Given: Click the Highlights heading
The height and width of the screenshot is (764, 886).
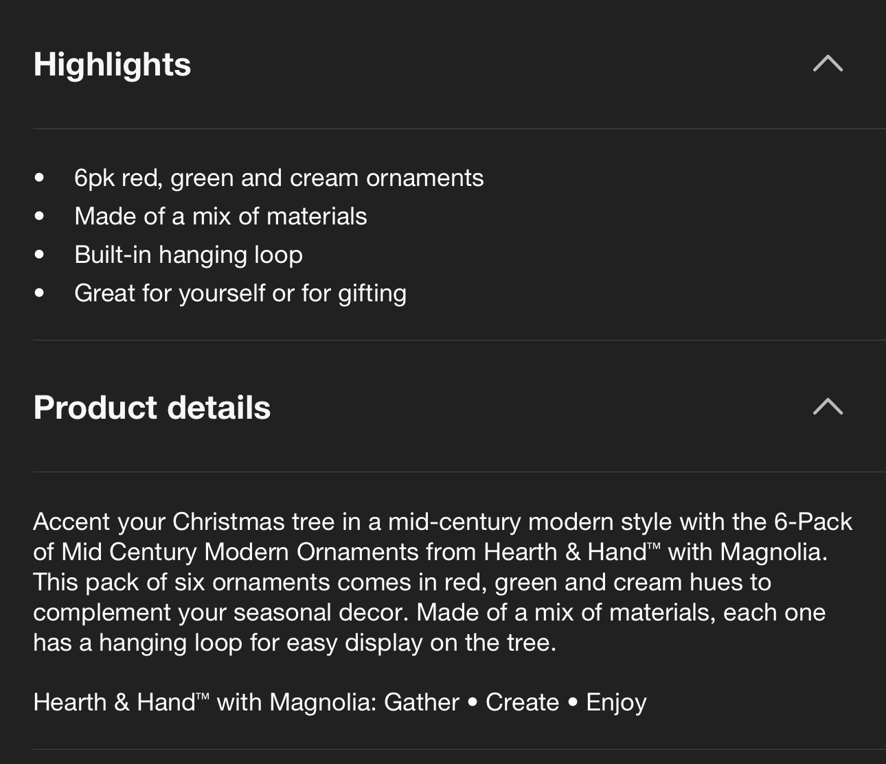Looking at the screenshot, I should (112, 65).
